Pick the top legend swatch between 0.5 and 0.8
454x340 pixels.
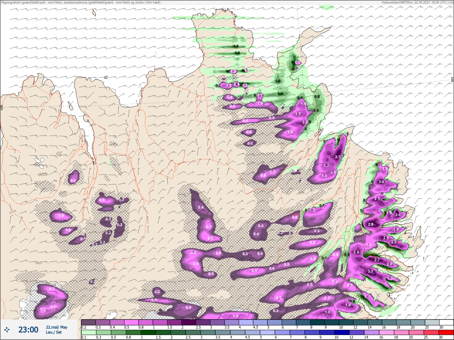[132, 322]
